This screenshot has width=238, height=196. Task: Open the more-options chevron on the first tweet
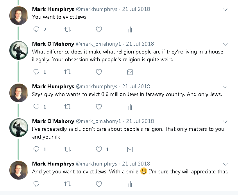[225, 9]
